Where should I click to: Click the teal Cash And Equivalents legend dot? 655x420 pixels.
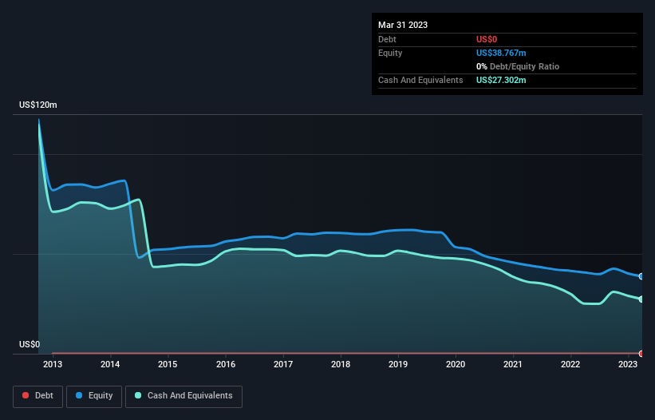tap(138, 395)
